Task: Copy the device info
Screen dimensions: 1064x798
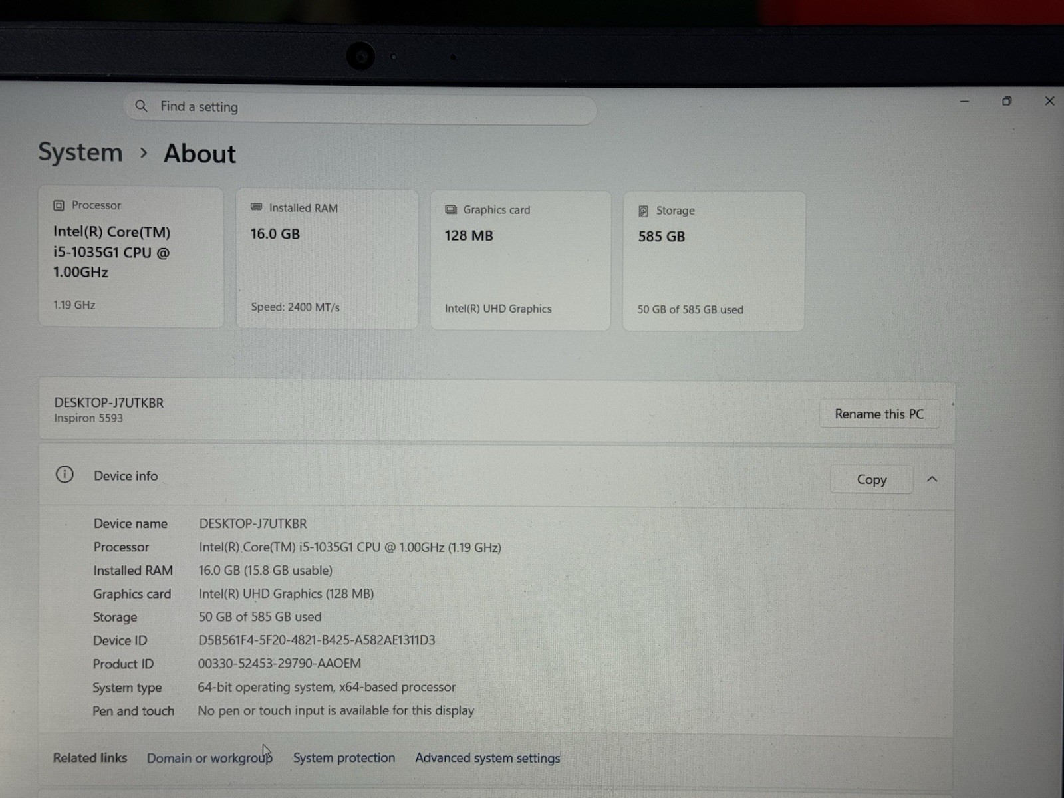Action: pos(872,479)
